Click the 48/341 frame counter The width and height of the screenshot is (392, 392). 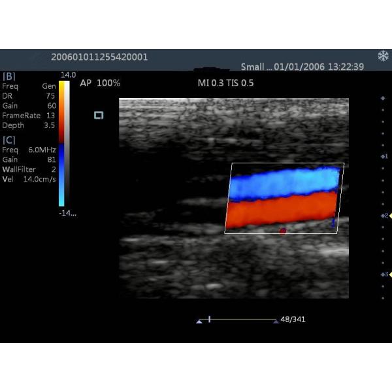(293, 320)
